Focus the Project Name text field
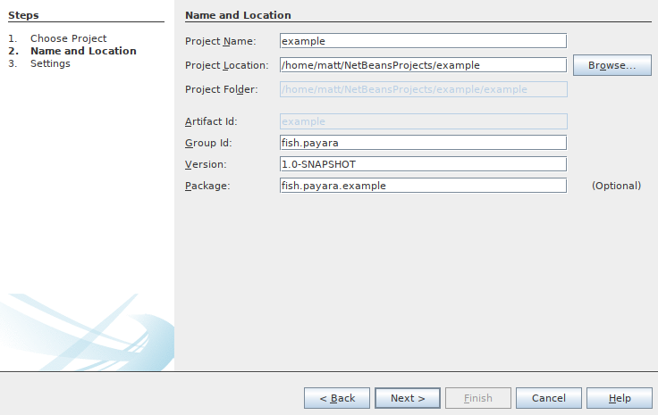The height and width of the screenshot is (415, 658). tap(423, 41)
